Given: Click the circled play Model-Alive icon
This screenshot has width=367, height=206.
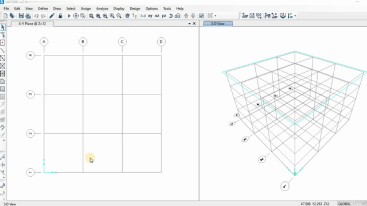Looking at the screenshot, I should [x=76, y=16].
